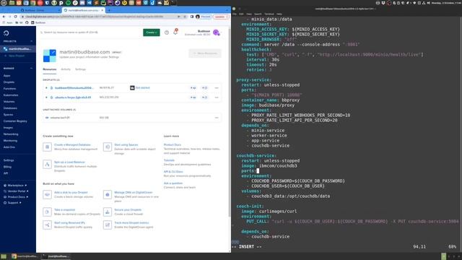
Task: Open the Product Docs link under Learn more
Action: pos(173,144)
